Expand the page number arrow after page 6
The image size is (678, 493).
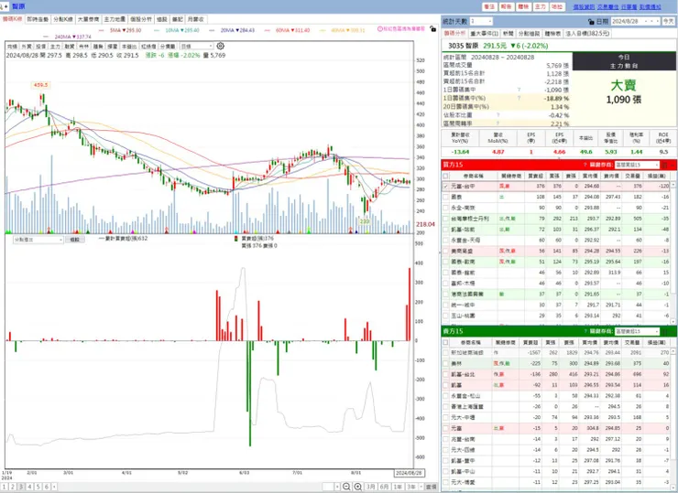[x=54, y=487]
